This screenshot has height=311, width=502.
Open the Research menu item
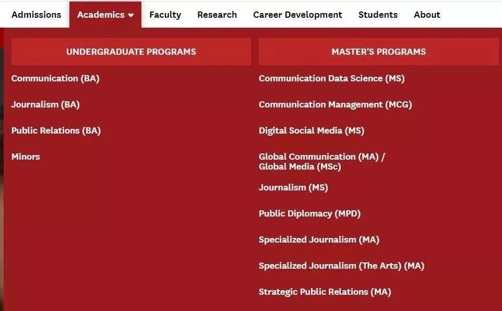click(217, 15)
